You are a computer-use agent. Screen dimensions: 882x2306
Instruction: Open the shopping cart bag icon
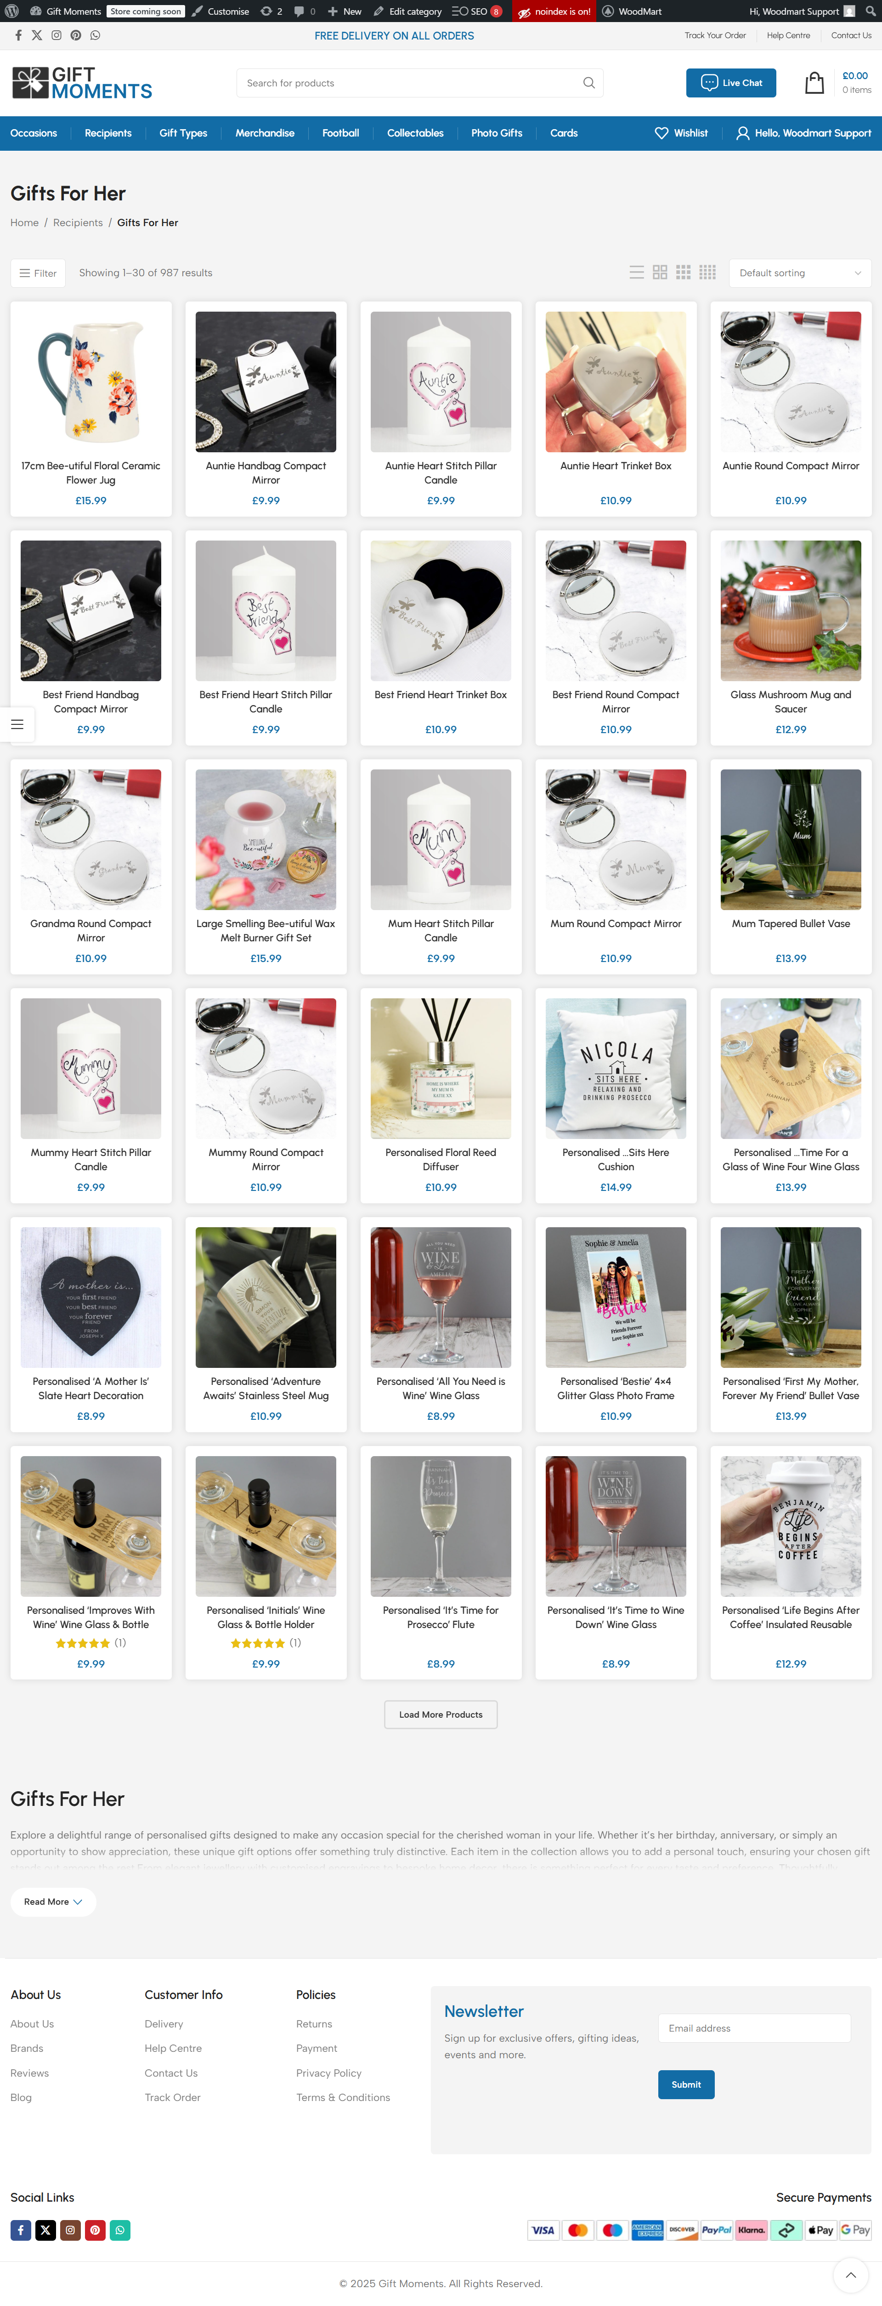tap(814, 83)
